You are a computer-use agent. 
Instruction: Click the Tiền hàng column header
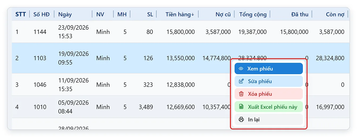[178, 14]
